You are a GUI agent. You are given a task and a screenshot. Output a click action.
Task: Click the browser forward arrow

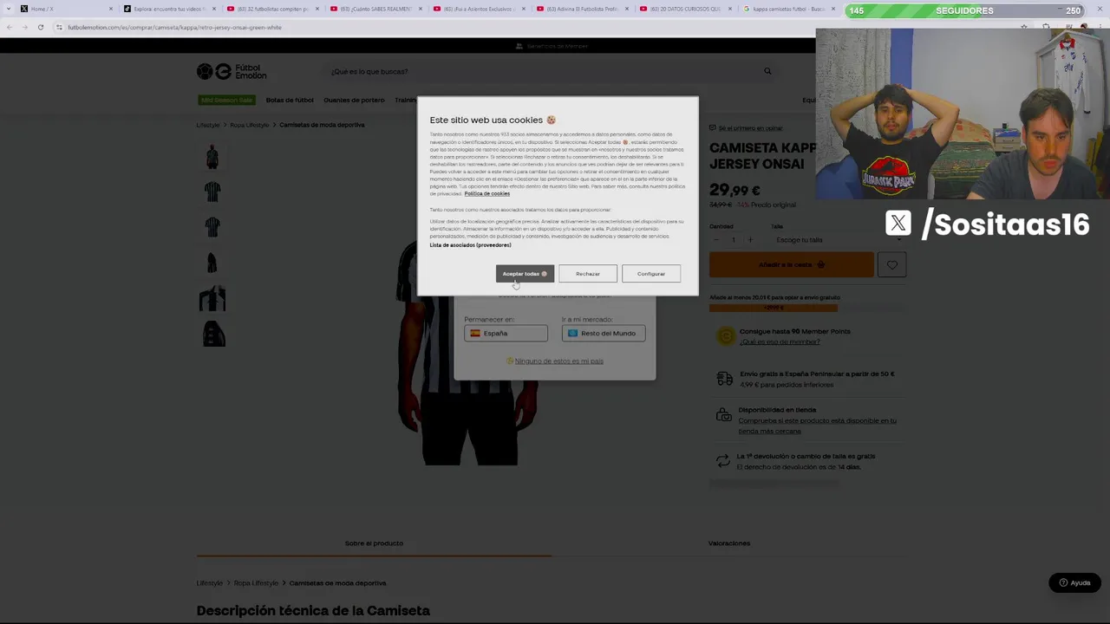coord(25,27)
